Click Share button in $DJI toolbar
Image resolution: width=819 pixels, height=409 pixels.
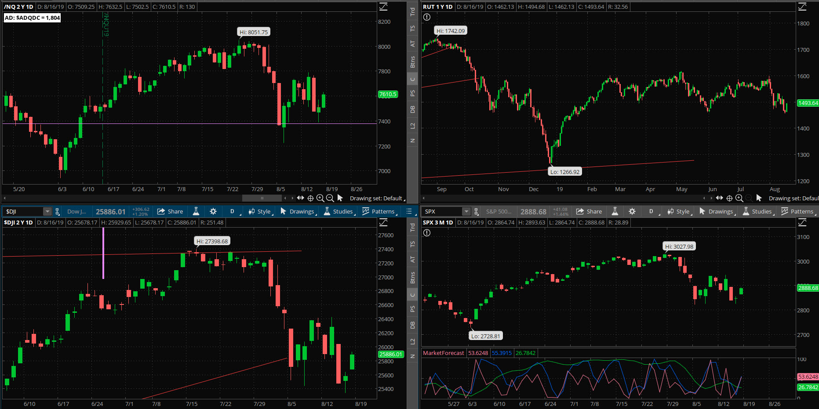pos(170,211)
